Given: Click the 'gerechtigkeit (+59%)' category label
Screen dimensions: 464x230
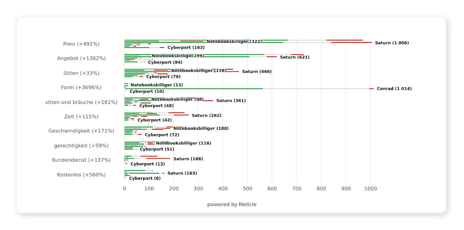Looking at the screenshot, I should [81, 146].
